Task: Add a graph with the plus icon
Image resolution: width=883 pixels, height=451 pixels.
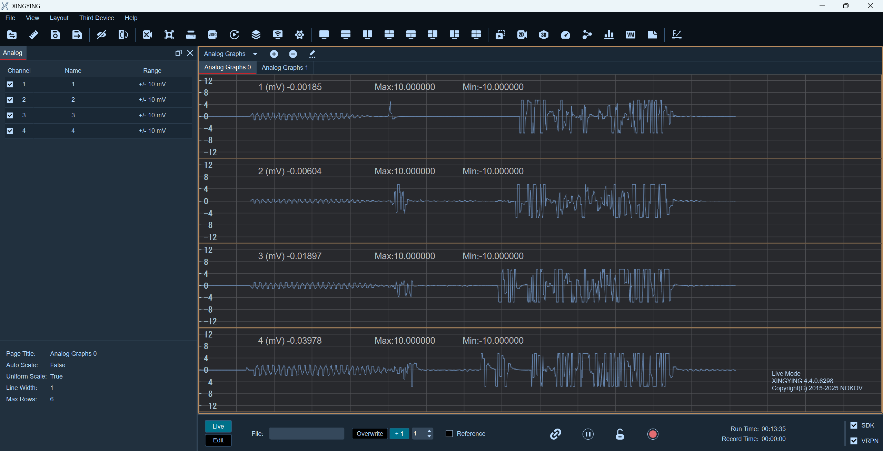Action: tap(274, 54)
